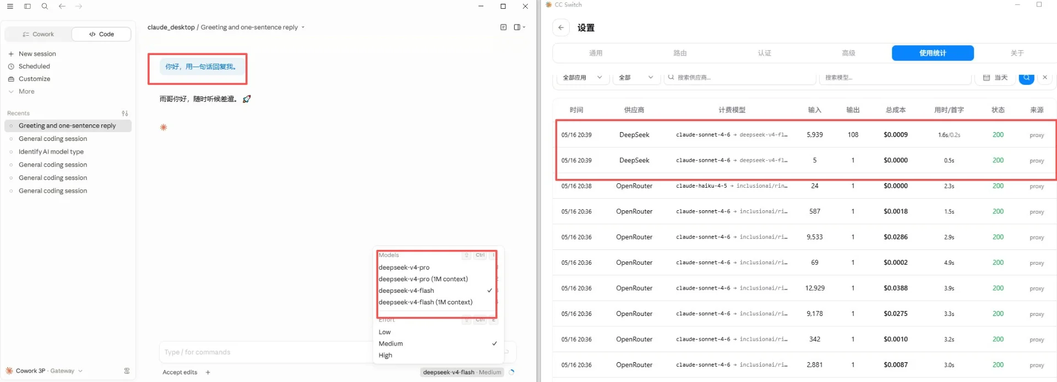Click the 4.9s latency cell
The height and width of the screenshot is (382, 1057).
pos(949,263)
